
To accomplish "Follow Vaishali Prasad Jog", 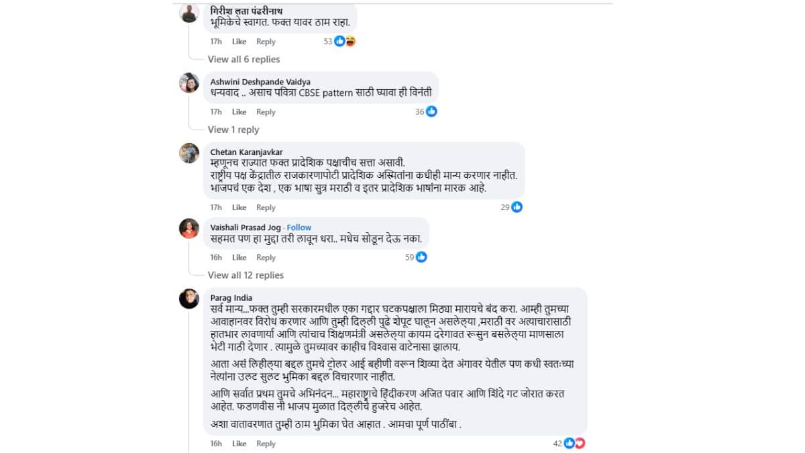I will click(299, 227).
